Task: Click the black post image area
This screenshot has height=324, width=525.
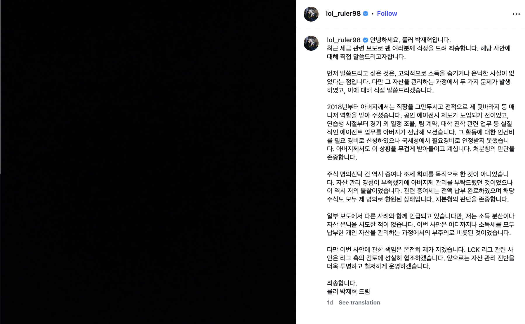Action: (148, 162)
